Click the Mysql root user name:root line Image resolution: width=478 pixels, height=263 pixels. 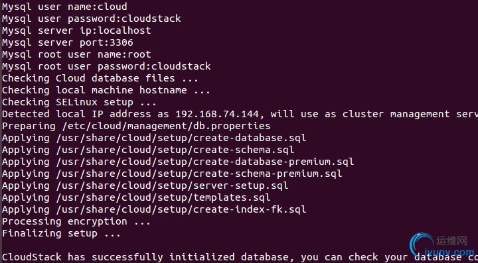tap(76, 54)
